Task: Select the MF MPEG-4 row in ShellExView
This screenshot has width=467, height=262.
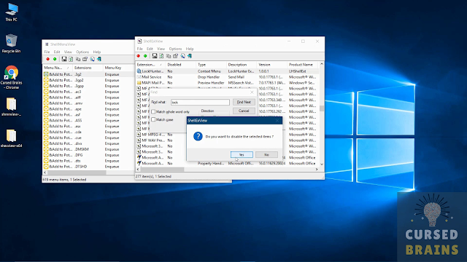Action: pyautogui.click(x=161, y=135)
